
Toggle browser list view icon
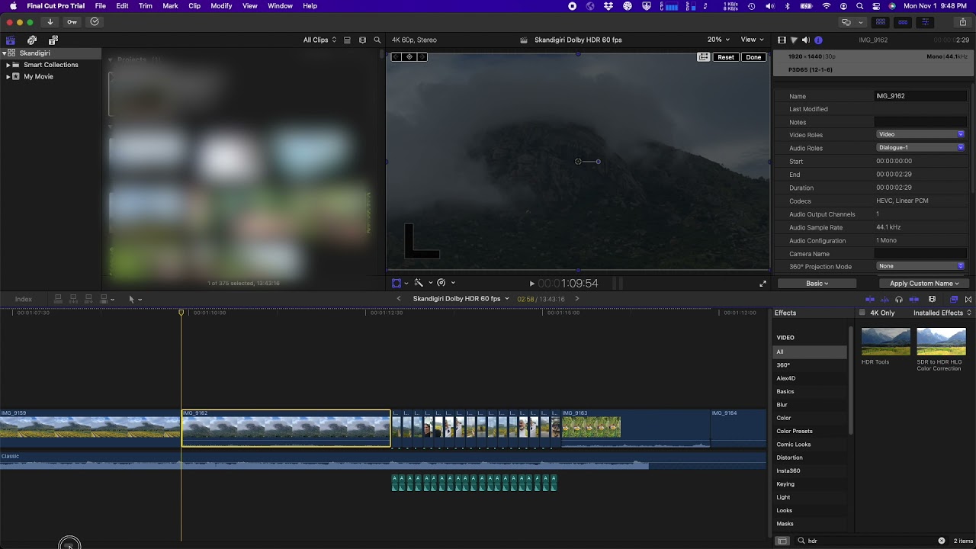click(x=347, y=40)
